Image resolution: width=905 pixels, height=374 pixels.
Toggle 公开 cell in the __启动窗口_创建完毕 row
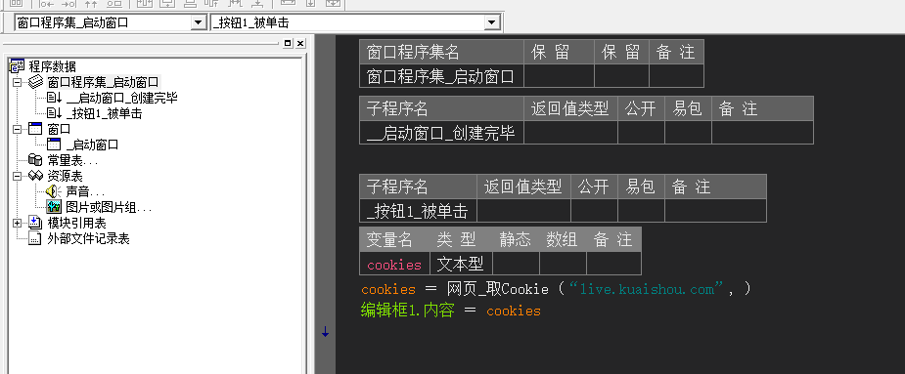pos(641,133)
